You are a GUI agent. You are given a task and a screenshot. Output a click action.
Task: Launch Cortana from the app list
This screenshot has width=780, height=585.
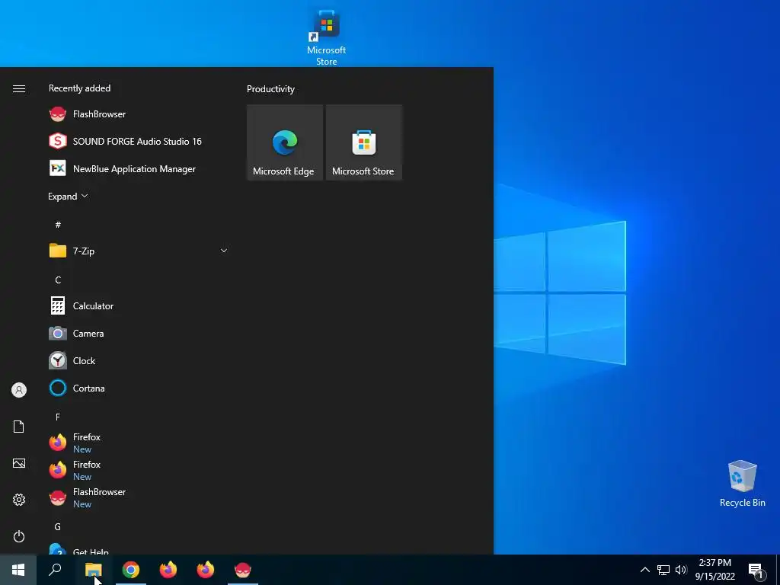pyautogui.click(x=138, y=388)
